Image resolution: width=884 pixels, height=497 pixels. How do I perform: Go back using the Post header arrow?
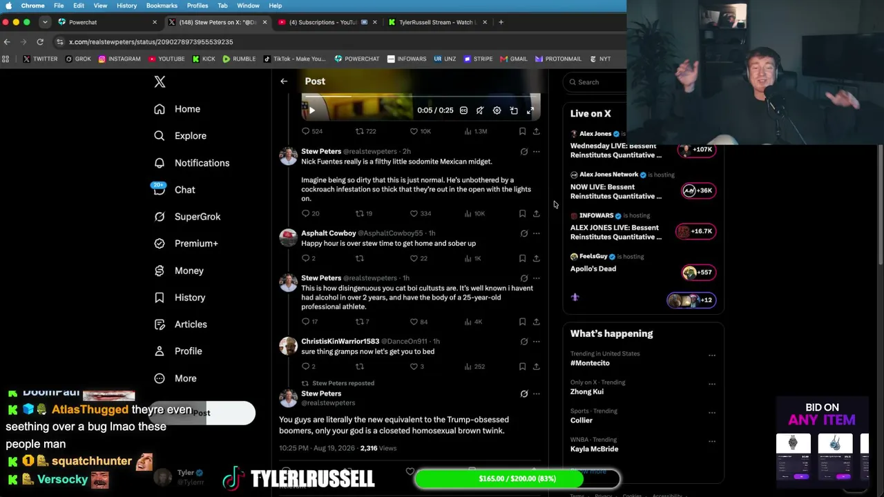(284, 81)
